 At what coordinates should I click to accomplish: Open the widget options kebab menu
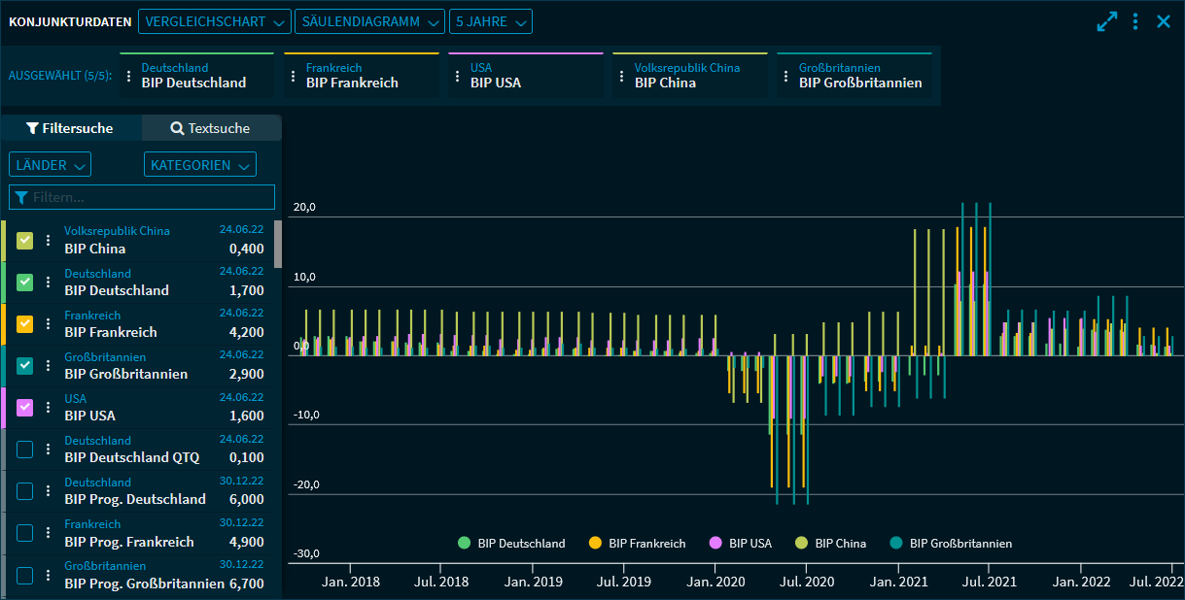(1135, 21)
